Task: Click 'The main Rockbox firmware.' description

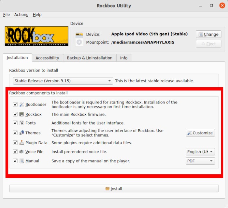Action: 78,114
